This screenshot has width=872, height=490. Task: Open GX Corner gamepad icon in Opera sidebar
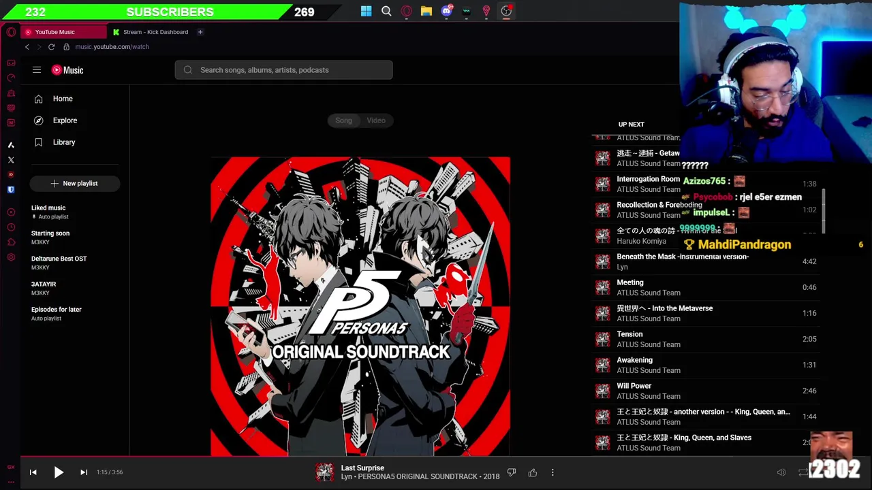(x=11, y=63)
